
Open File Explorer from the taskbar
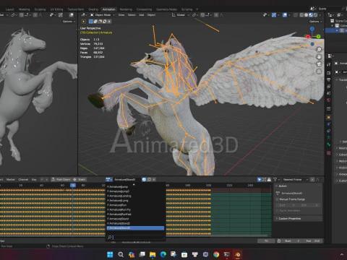[x=153, y=254]
